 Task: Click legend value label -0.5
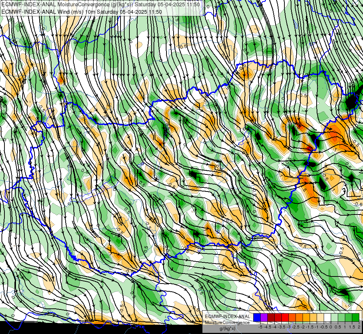click(x=324, y=327)
